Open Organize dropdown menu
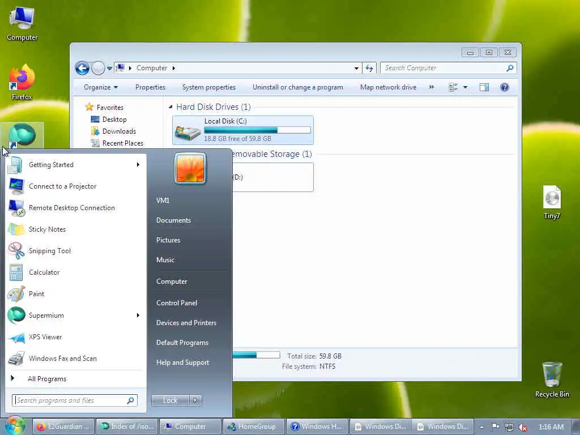Image resolution: width=580 pixels, height=435 pixels. [101, 87]
